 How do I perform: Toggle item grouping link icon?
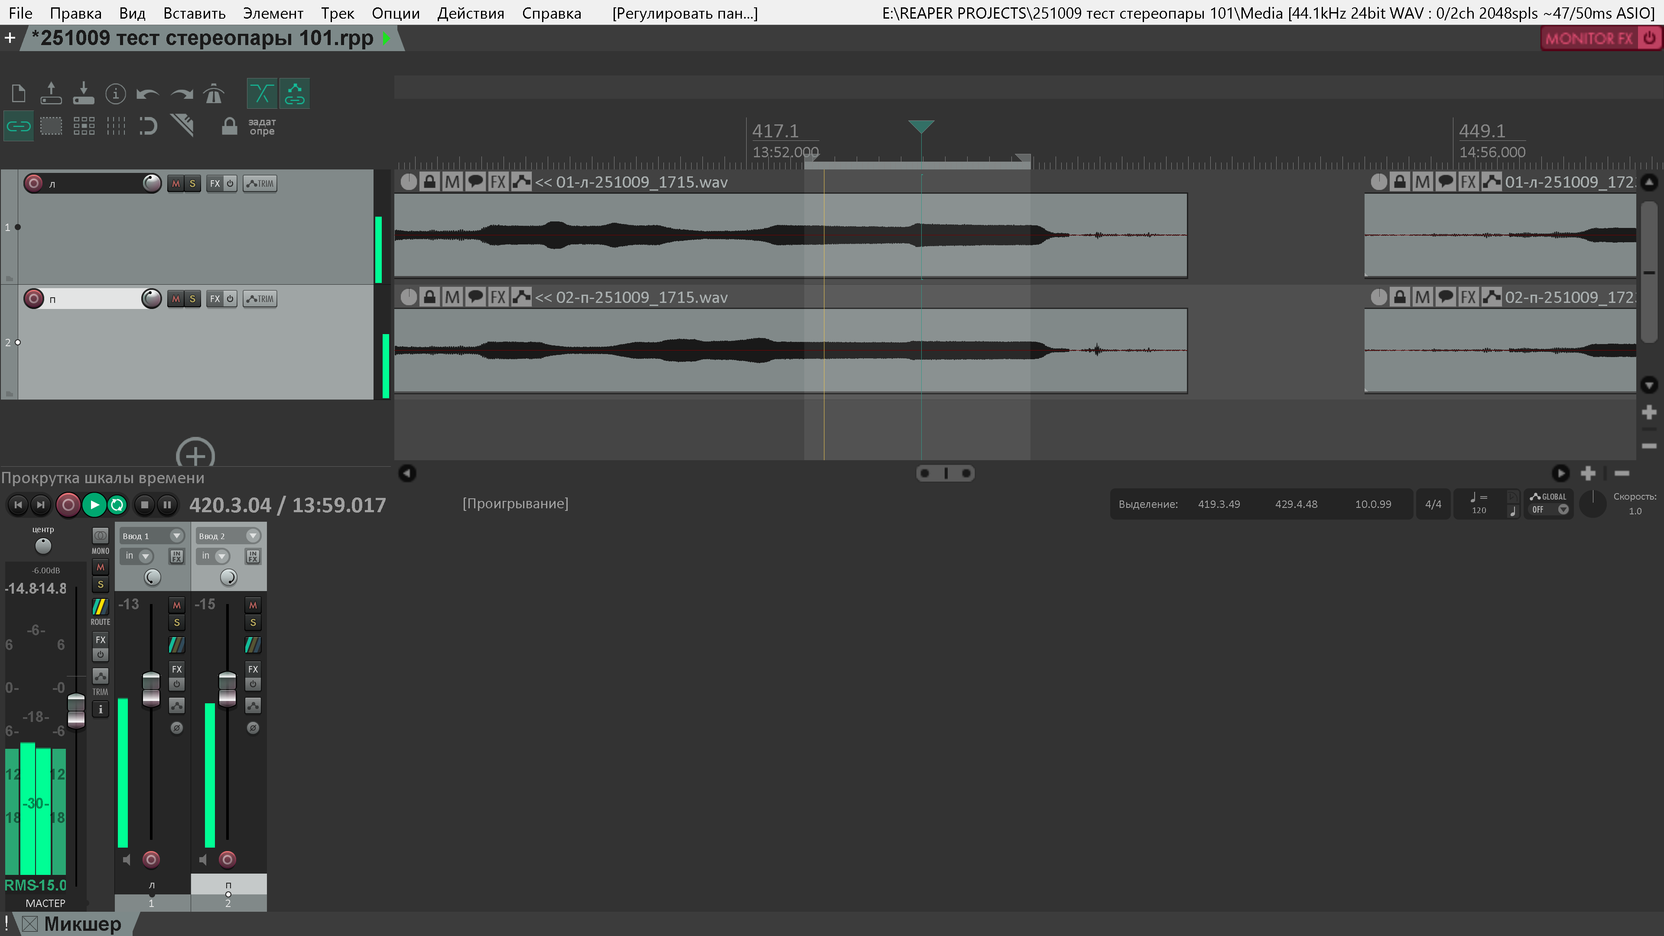(18, 126)
